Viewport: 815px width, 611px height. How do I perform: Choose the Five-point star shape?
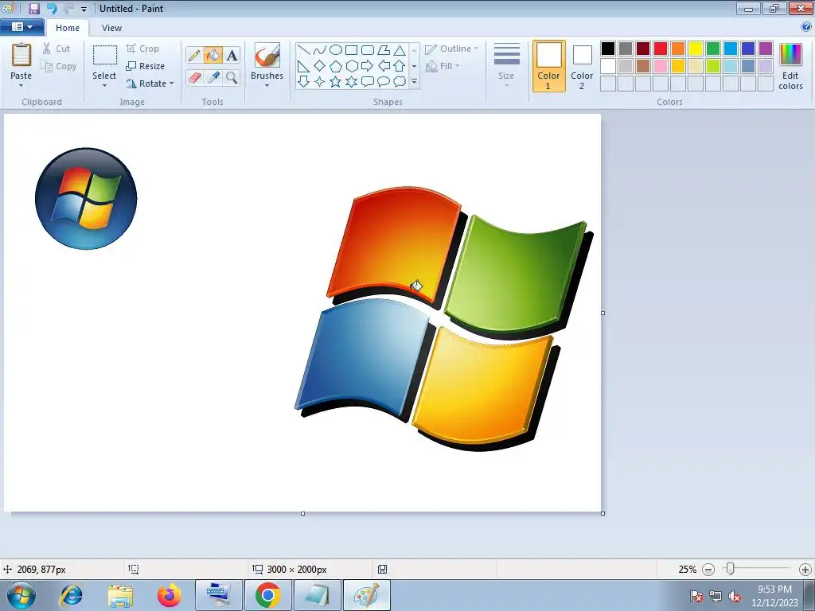tap(336, 82)
